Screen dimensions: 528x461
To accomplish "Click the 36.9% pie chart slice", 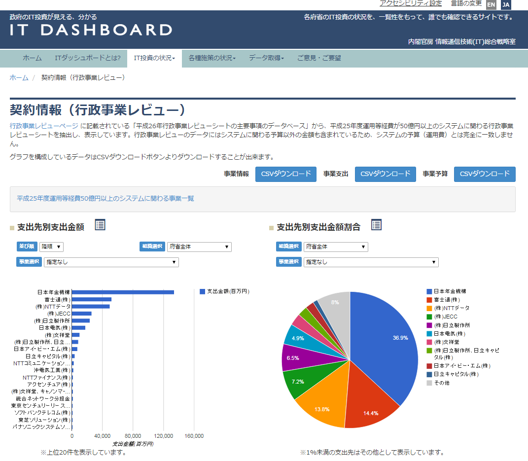I will tap(385, 340).
